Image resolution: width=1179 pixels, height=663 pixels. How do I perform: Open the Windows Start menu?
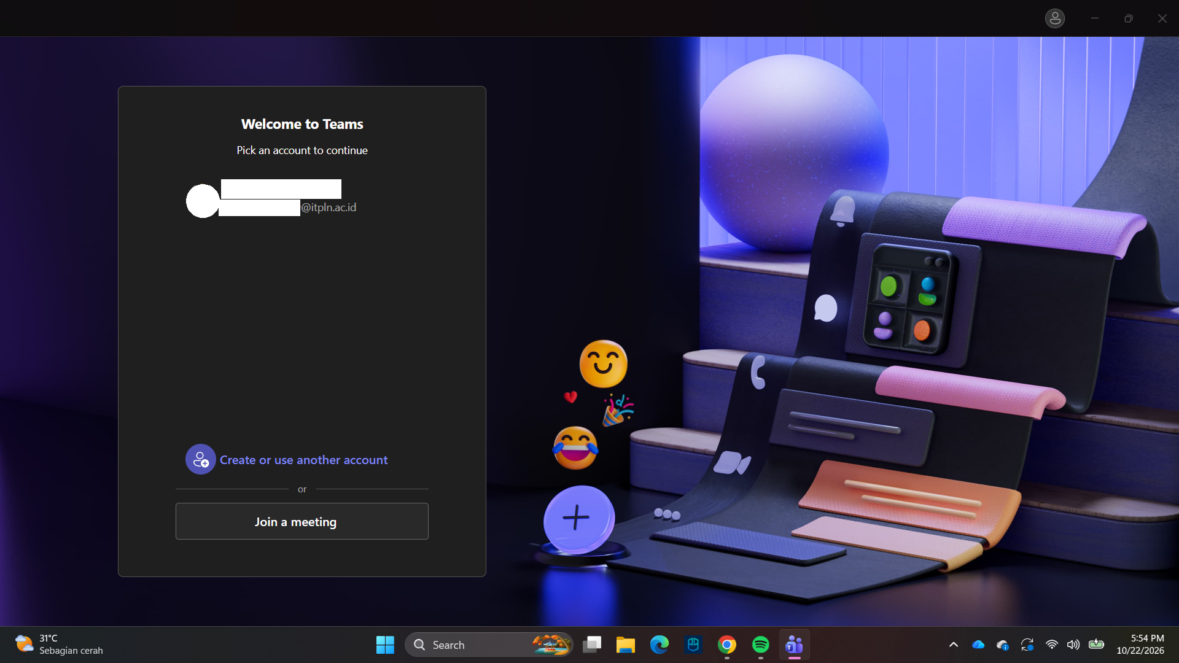click(385, 645)
